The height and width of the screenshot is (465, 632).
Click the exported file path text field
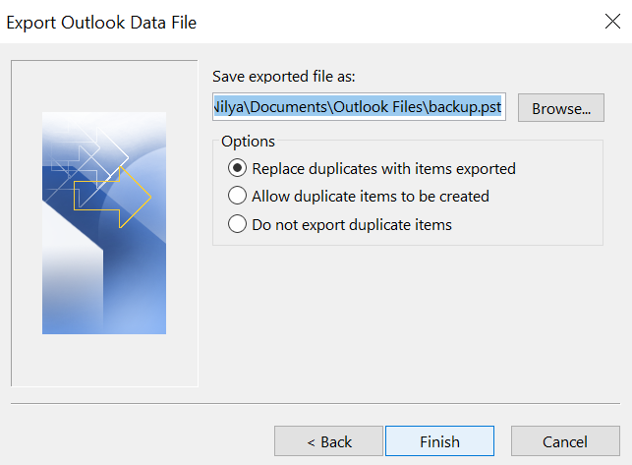pos(359,107)
